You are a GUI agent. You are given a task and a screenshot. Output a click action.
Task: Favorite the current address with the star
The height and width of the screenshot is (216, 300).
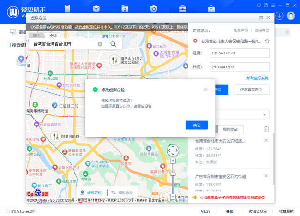267,41
